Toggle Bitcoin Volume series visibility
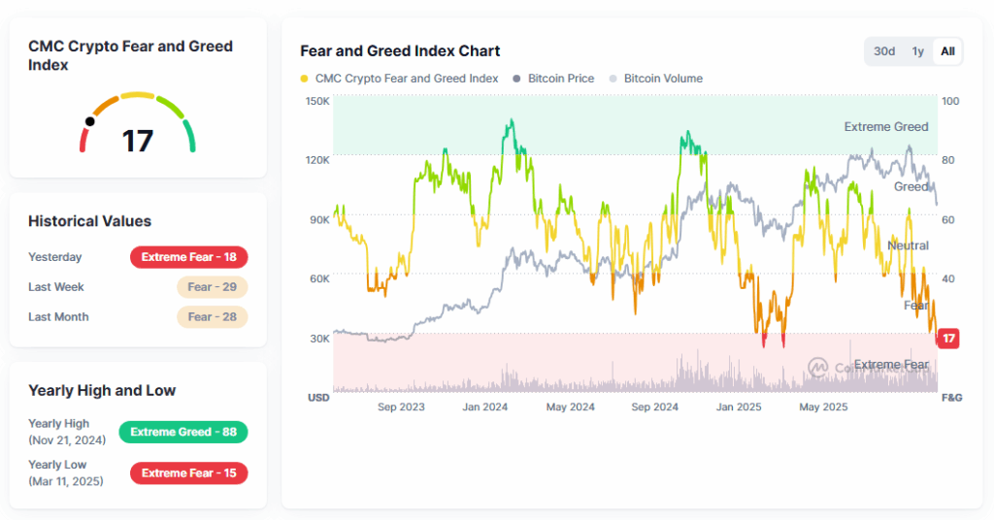 click(x=663, y=79)
